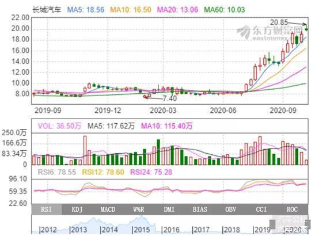Select the W%R indicator tab
The height and width of the screenshot is (236, 311).
(x=139, y=210)
